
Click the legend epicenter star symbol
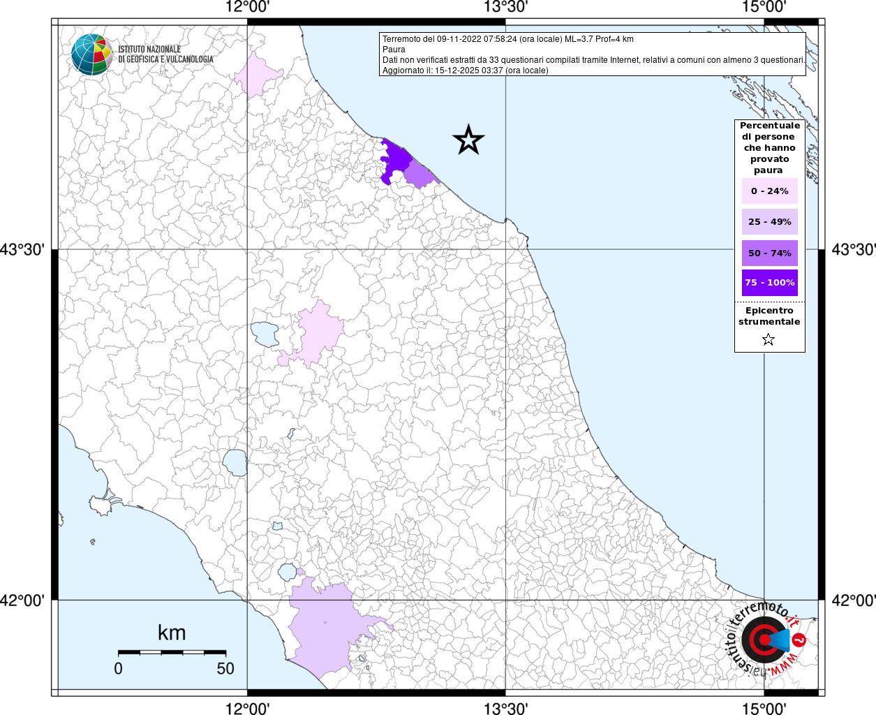769,340
